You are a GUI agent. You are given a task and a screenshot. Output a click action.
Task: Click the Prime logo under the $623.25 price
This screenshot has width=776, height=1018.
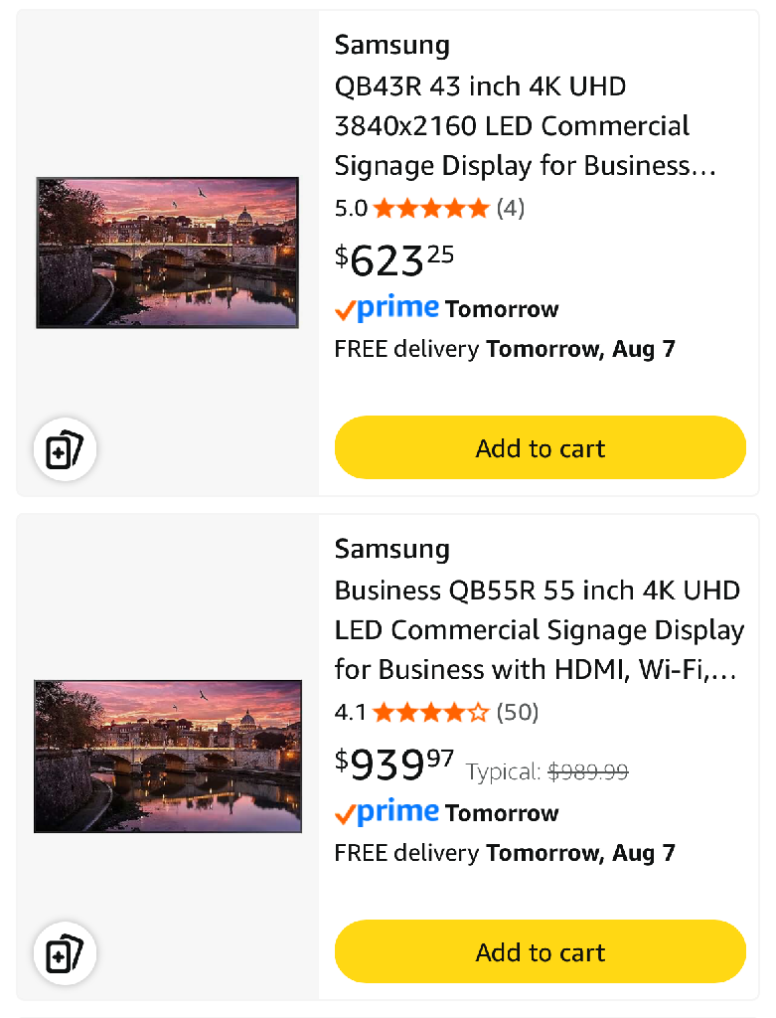(387, 309)
